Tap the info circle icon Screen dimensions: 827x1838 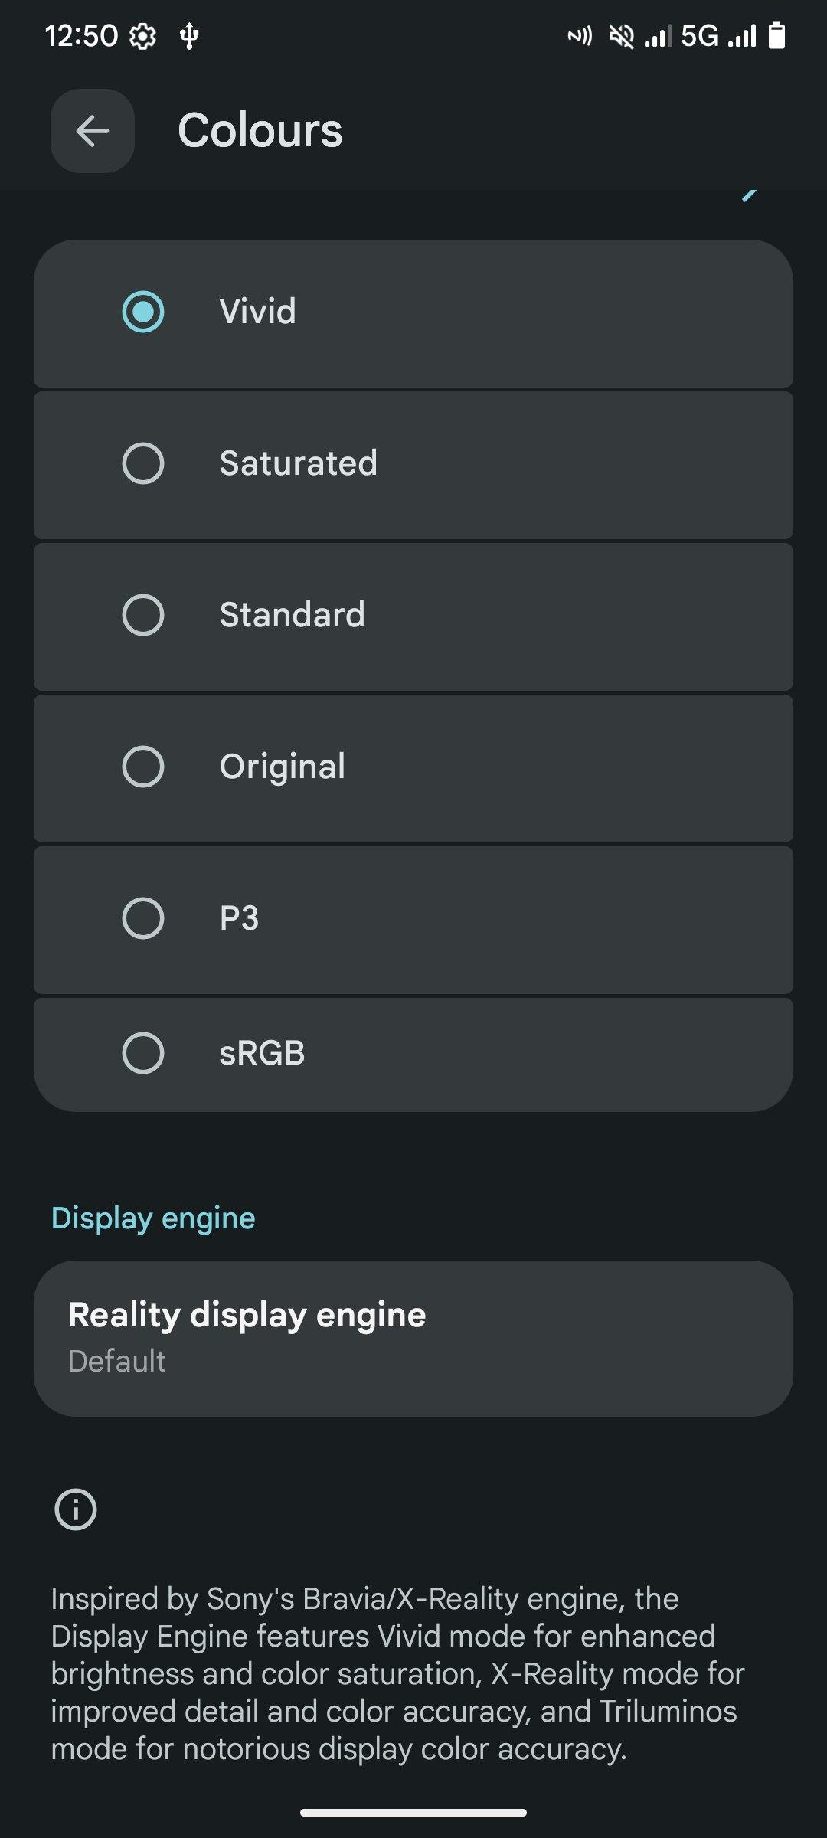click(x=76, y=1510)
